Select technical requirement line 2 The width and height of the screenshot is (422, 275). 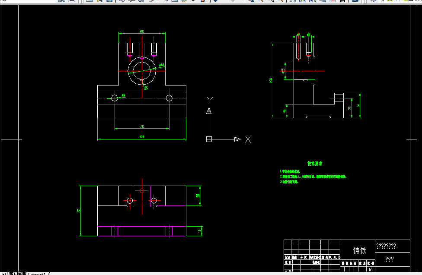[313, 177]
